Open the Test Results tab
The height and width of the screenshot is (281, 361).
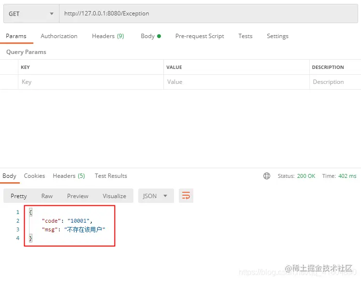(111, 176)
